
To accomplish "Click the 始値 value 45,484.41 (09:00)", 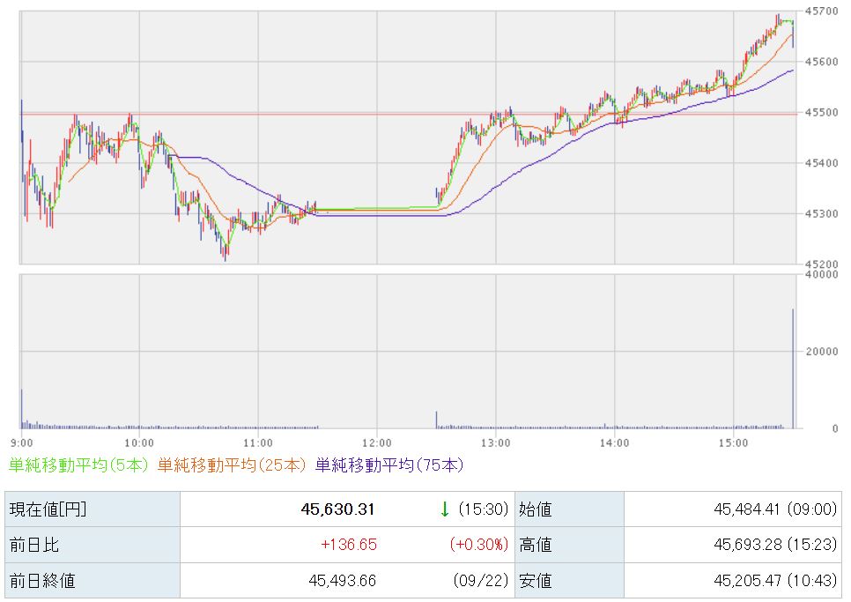I will [x=775, y=509].
